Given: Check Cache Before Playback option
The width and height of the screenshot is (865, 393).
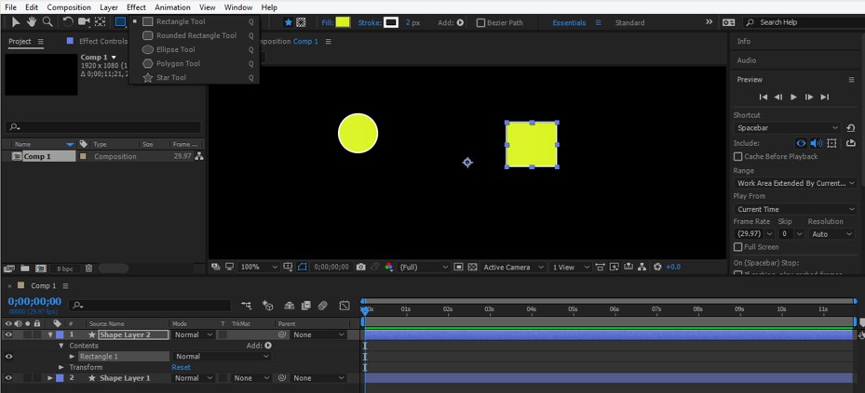Looking at the screenshot, I should pos(738,157).
